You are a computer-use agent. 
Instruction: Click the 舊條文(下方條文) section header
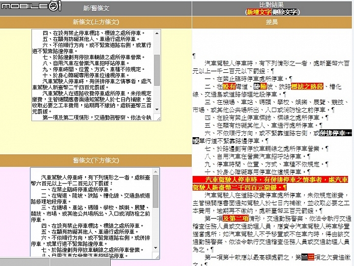(96, 160)
